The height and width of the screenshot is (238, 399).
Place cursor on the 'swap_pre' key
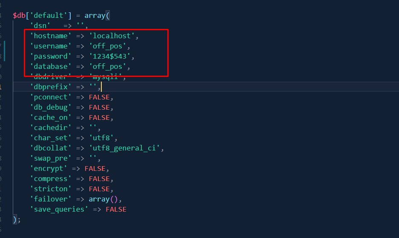51,158
